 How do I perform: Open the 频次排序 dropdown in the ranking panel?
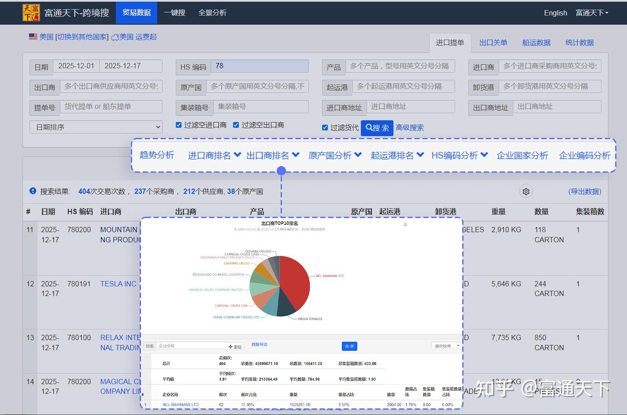[446, 346]
